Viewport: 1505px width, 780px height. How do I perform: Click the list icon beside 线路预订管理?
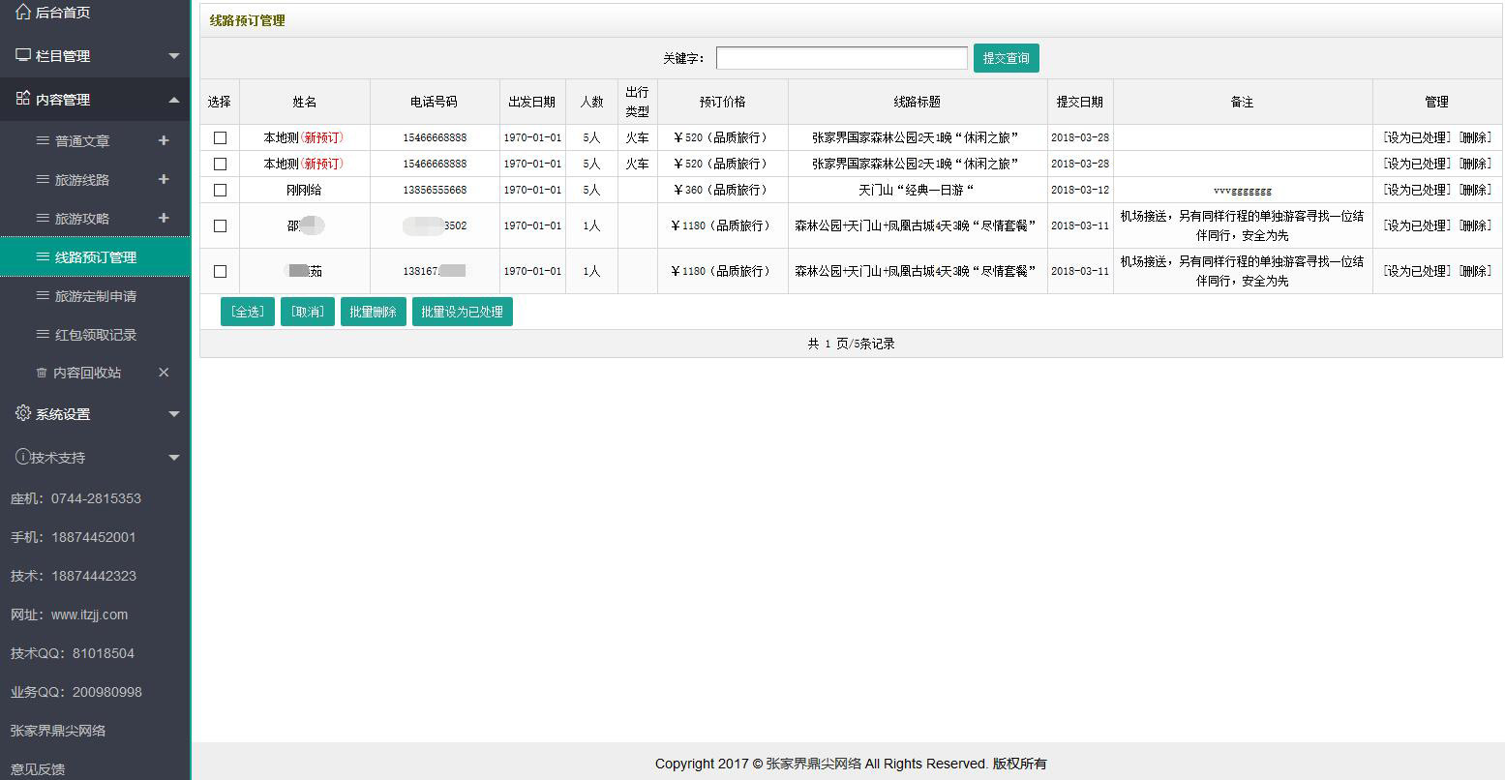click(x=43, y=256)
